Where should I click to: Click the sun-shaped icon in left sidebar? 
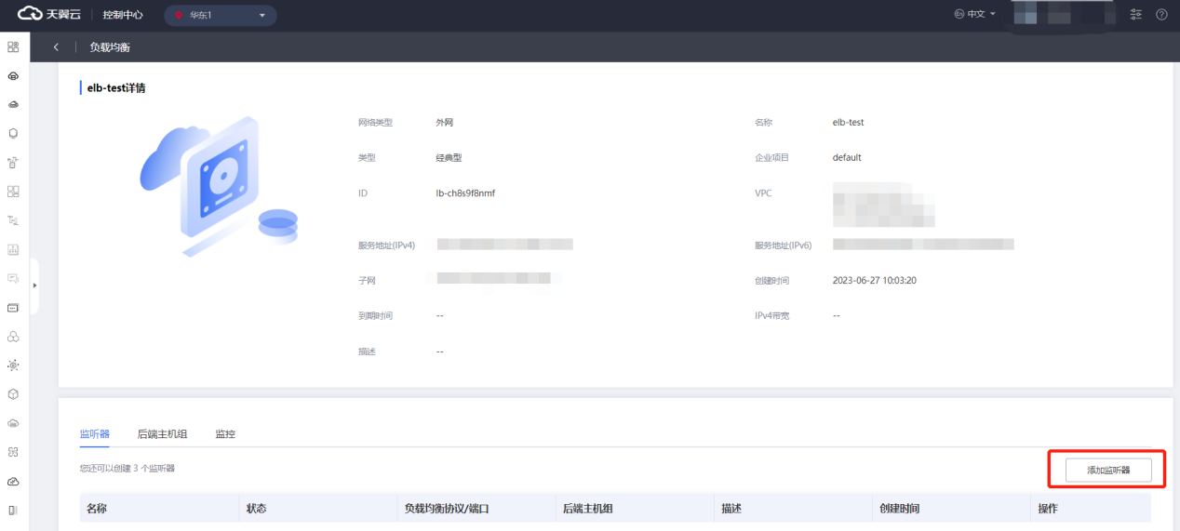(x=13, y=365)
